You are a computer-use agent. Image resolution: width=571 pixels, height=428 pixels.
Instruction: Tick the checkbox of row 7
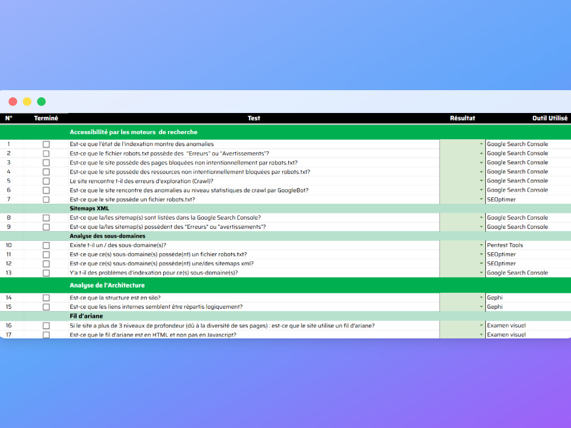[x=46, y=199]
